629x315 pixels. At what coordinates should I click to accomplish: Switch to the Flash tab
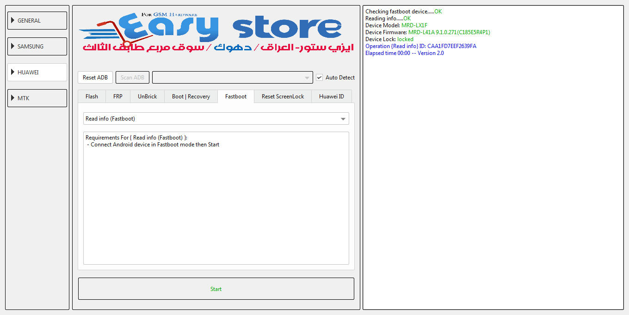pyautogui.click(x=92, y=97)
